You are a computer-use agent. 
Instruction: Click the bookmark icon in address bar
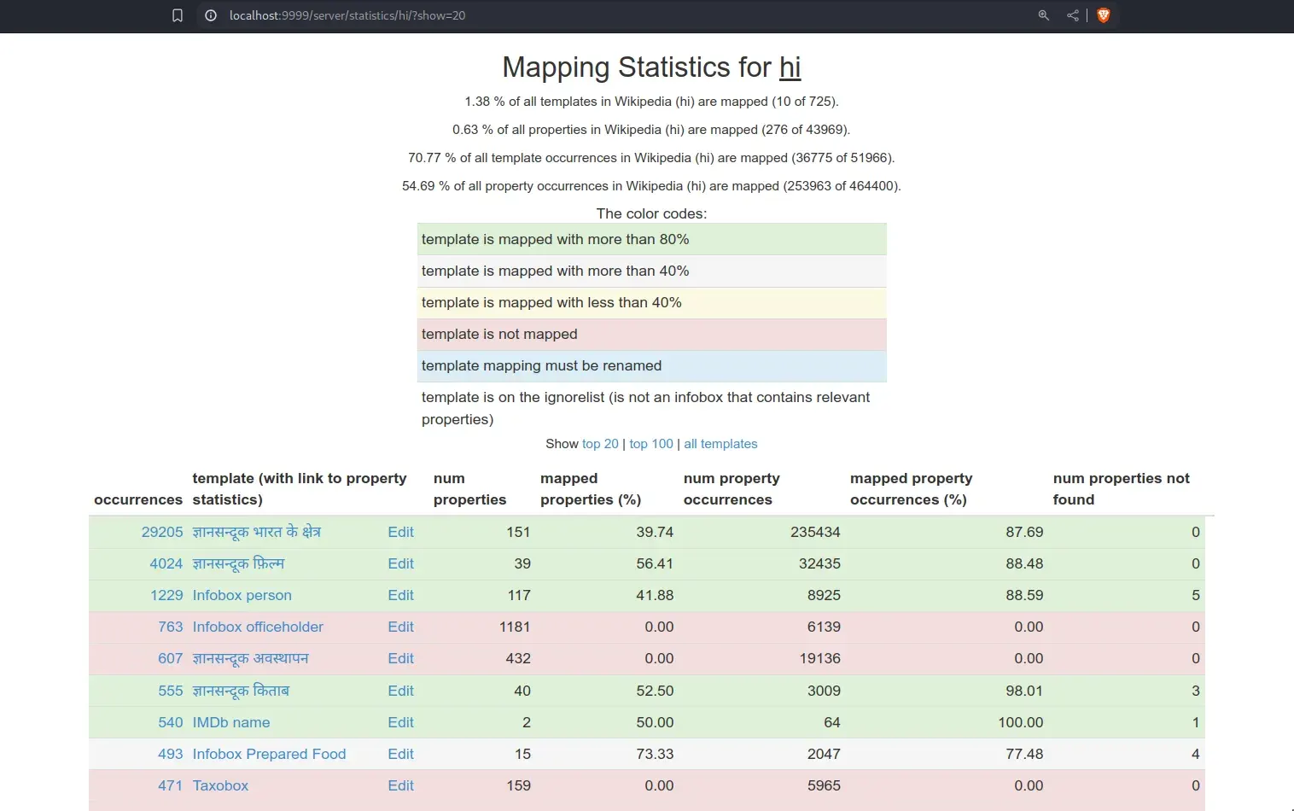178,15
